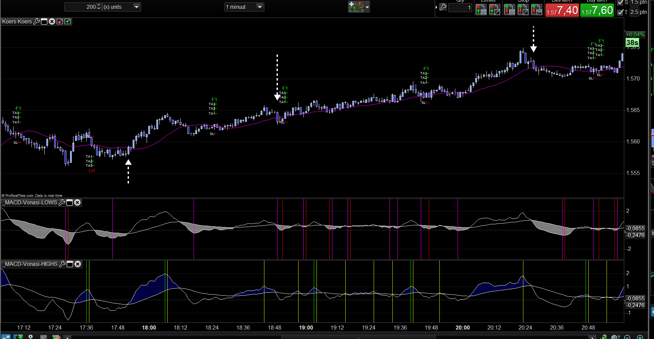654x339 pixels.
Task: Click the red sell arrow icon in Koers header
Action: (x=60, y=22)
